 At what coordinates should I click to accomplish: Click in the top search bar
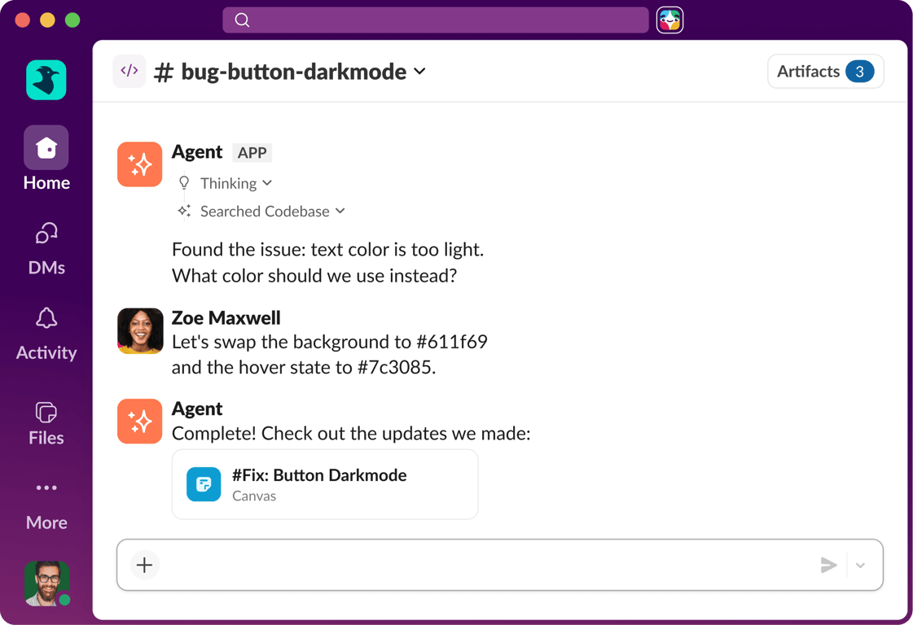(x=436, y=20)
